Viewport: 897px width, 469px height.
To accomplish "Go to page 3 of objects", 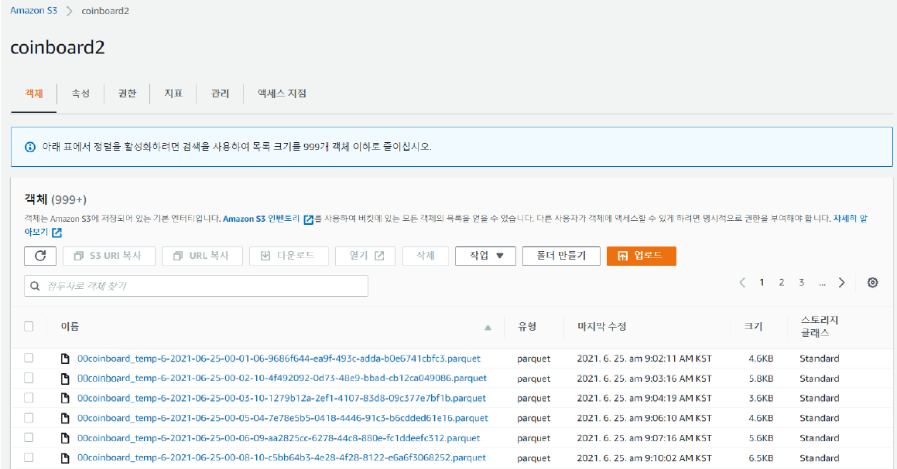I will [x=802, y=282].
